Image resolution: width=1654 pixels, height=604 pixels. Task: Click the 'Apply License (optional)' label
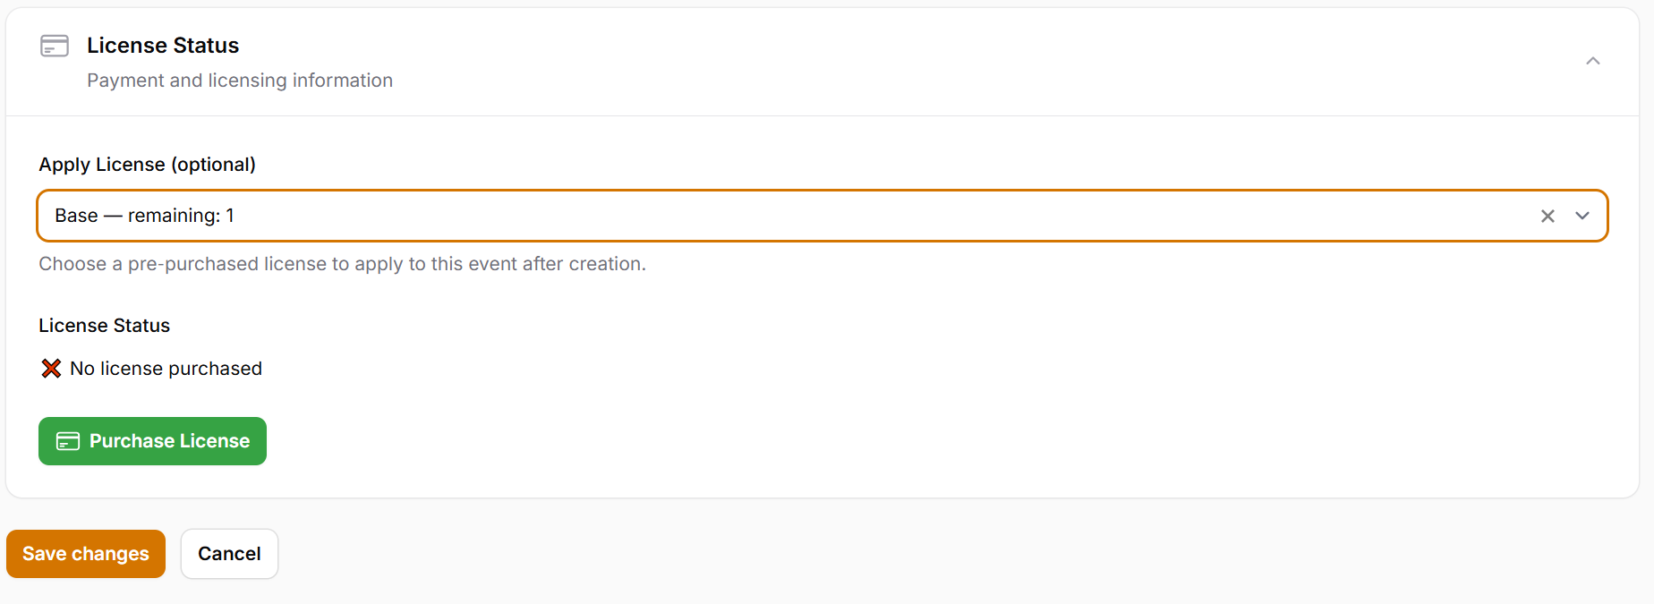tap(147, 165)
